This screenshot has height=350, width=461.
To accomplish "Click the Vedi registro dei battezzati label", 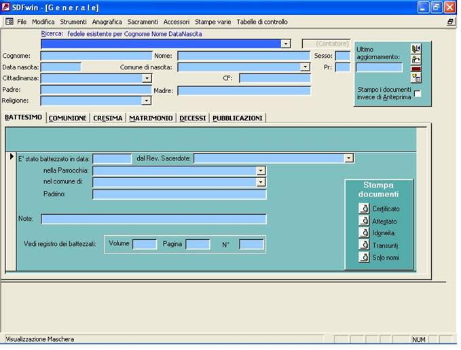I will click(x=60, y=244).
